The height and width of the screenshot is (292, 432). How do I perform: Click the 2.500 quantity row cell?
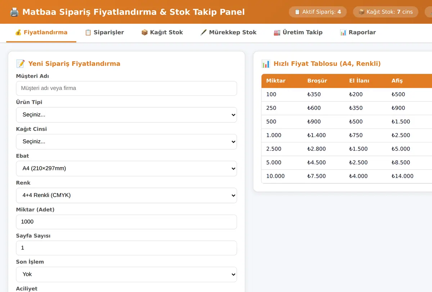[274, 149]
